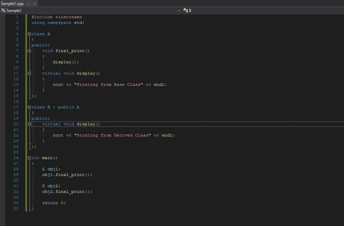Collapse the class B code block
Screen dimensions: 344x226
pos(29,107)
